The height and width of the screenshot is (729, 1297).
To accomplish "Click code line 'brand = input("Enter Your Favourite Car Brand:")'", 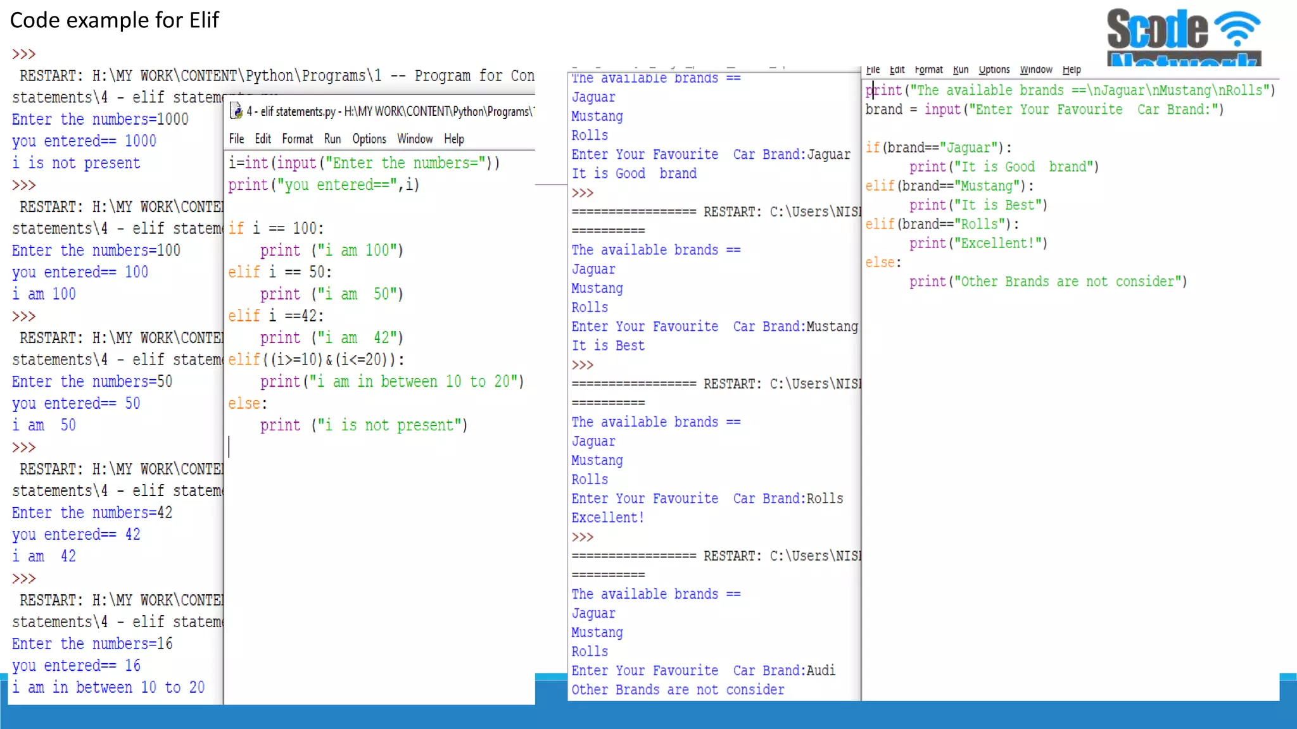I will pyautogui.click(x=1045, y=109).
